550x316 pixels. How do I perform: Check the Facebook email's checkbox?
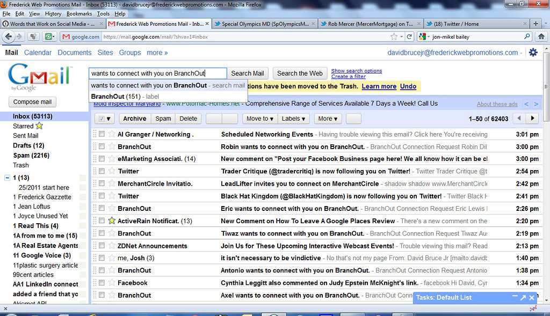102,283
